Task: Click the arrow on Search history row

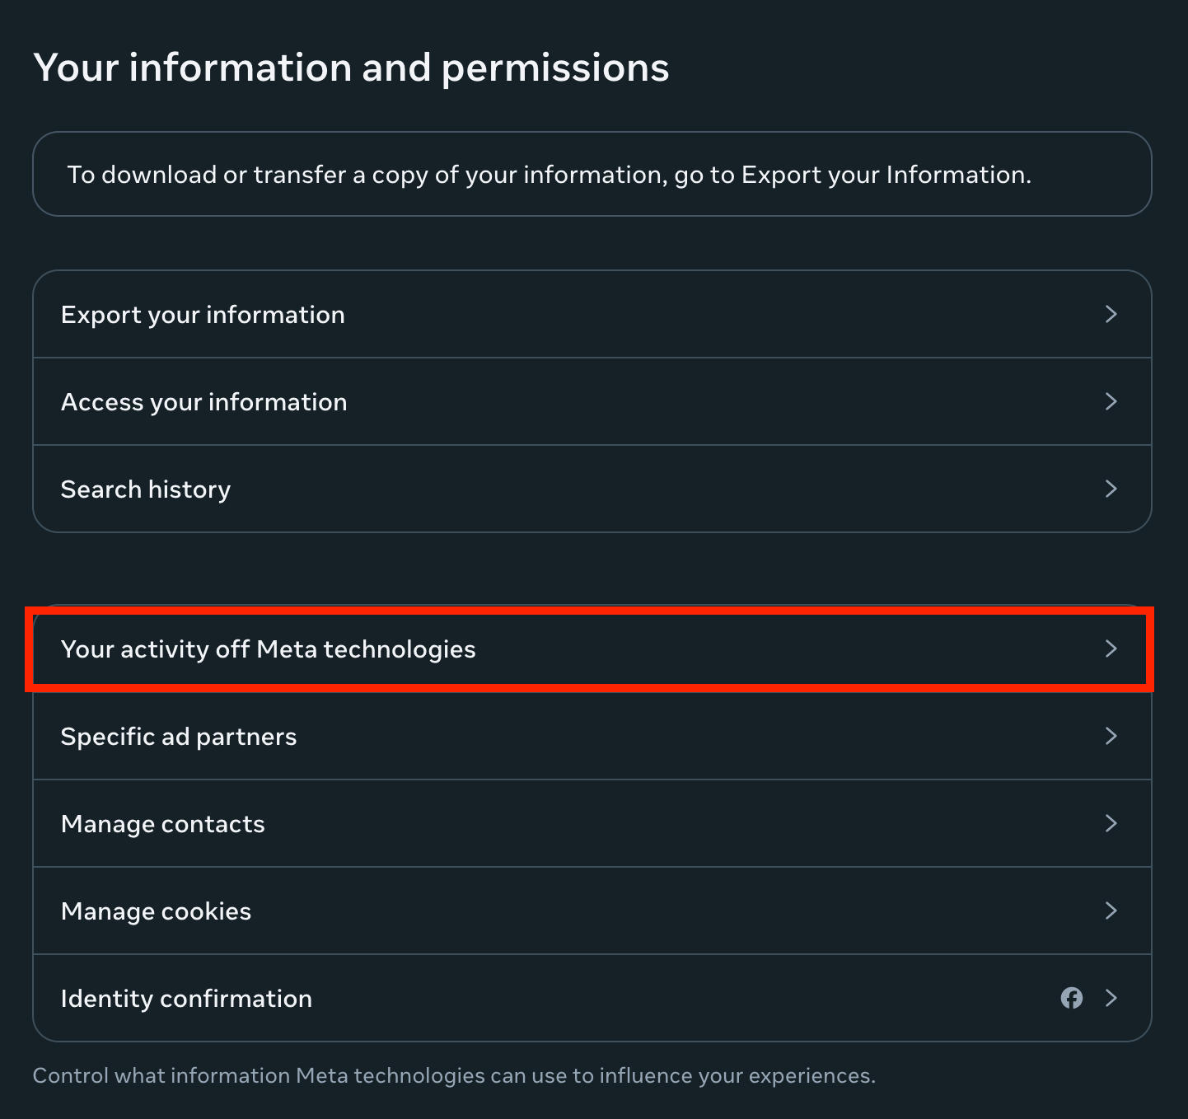Action: point(1111,489)
